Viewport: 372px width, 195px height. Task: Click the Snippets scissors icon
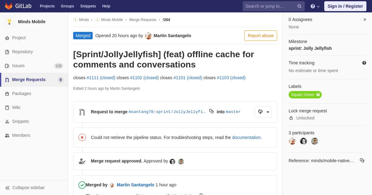[7, 122]
